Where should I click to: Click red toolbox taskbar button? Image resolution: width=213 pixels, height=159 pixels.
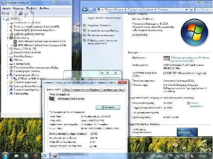[x=55, y=156]
